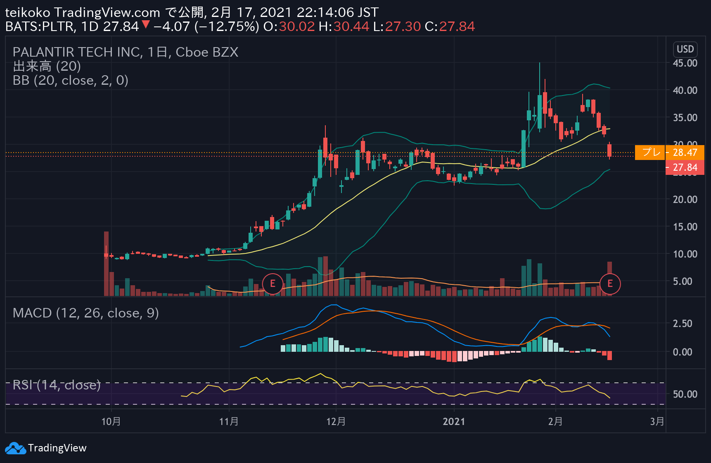711x463 pixels.
Task: Click the 2月 date axis label
Action: click(x=555, y=422)
